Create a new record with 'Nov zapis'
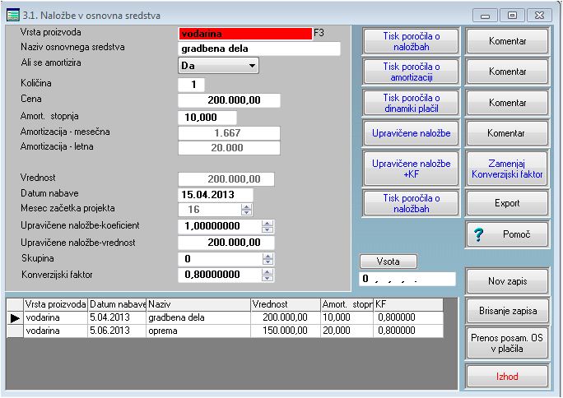The image size is (563, 398). click(x=507, y=281)
